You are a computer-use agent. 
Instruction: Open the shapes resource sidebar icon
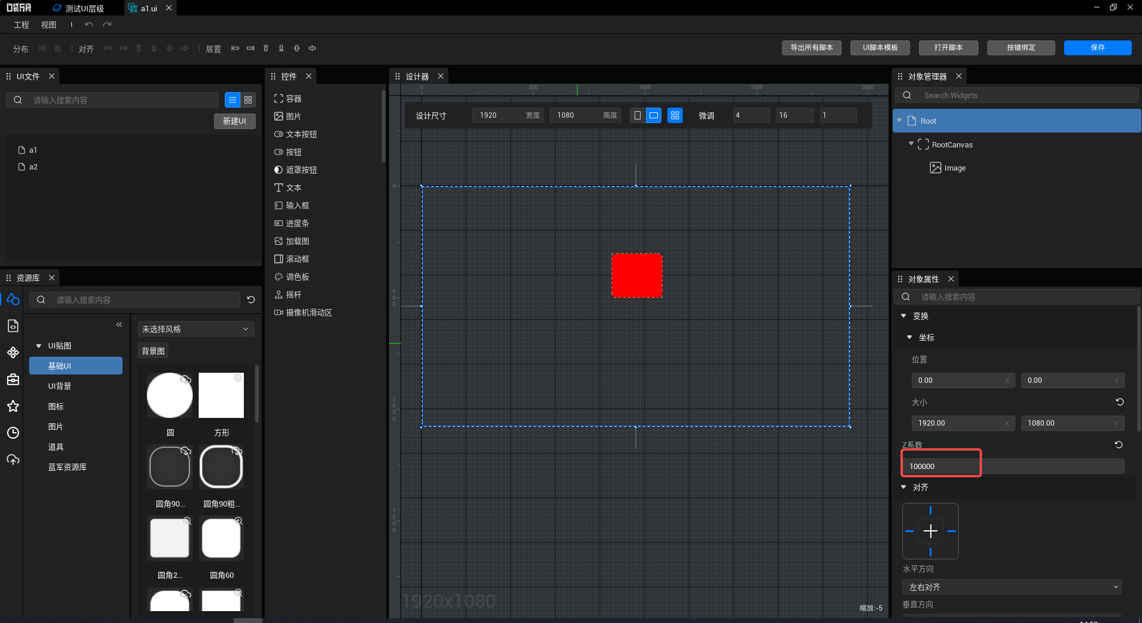[x=13, y=299]
